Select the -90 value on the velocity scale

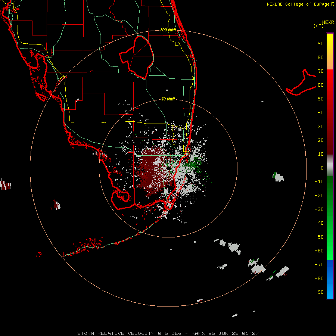pos(319,292)
